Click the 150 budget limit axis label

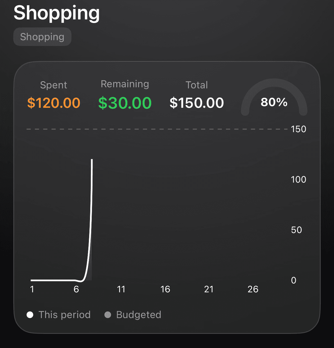tap(298, 129)
